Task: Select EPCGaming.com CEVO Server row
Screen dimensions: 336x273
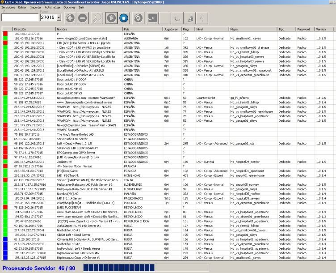Action: (x=168, y=153)
